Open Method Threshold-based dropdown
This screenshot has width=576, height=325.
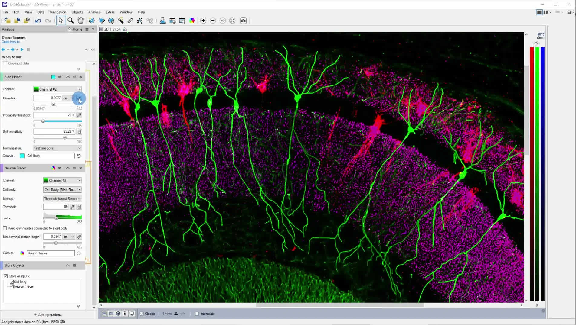[x=62, y=199]
